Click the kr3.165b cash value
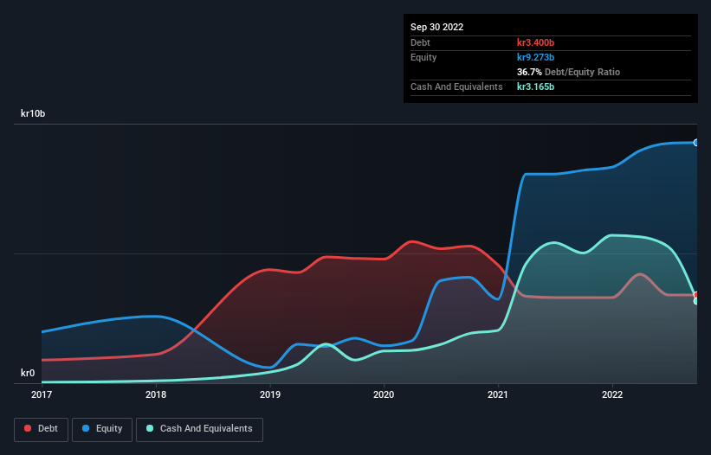 tap(535, 87)
